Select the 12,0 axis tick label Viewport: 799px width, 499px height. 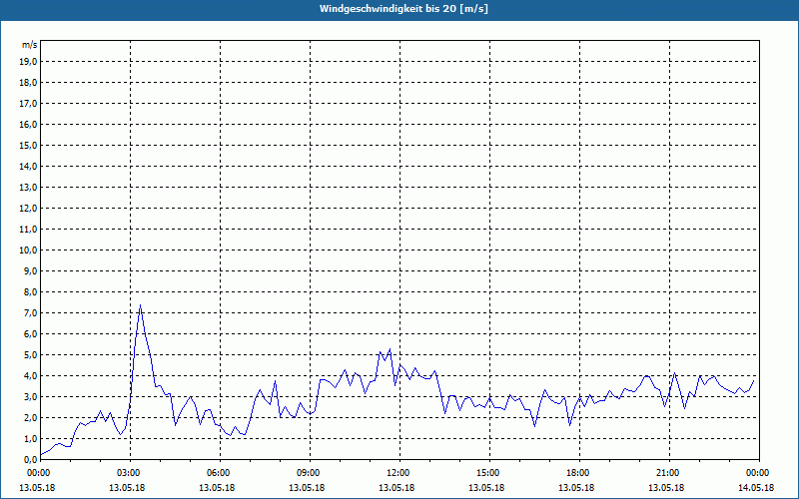pyautogui.click(x=28, y=209)
